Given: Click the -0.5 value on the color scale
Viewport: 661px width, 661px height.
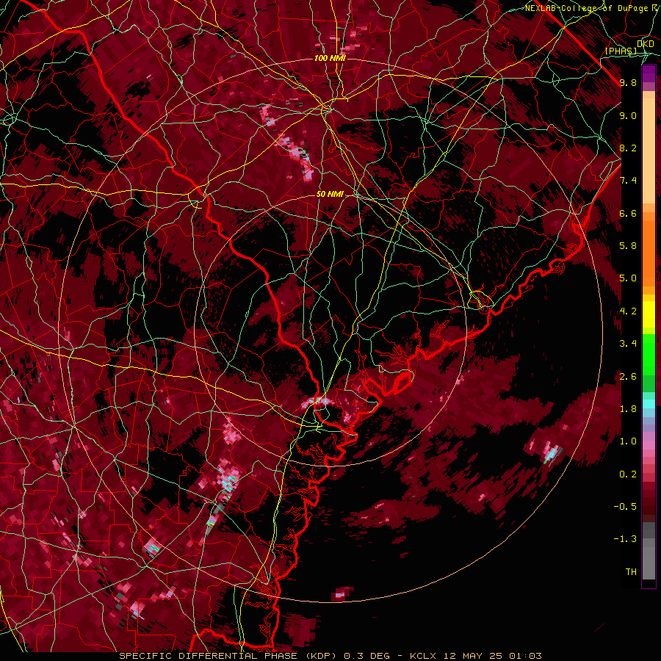Looking at the screenshot, I should coord(625,507).
